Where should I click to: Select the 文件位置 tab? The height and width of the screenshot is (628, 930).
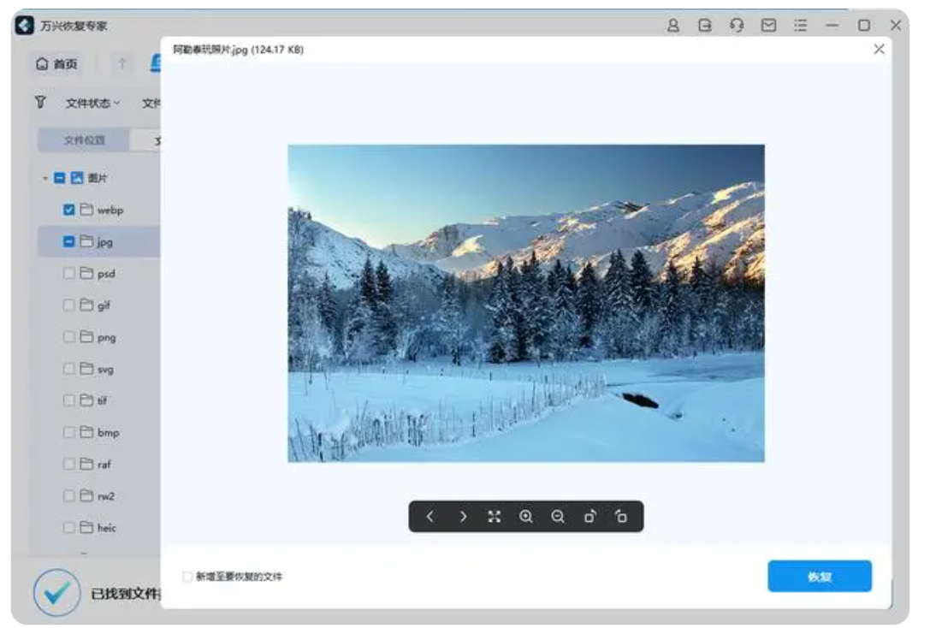coord(84,140)
